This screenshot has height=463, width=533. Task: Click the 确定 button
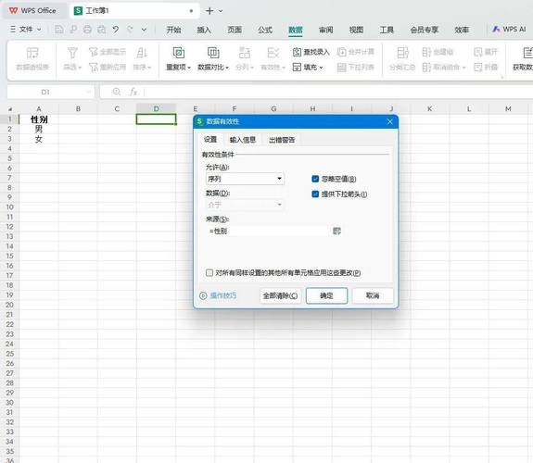326,296
